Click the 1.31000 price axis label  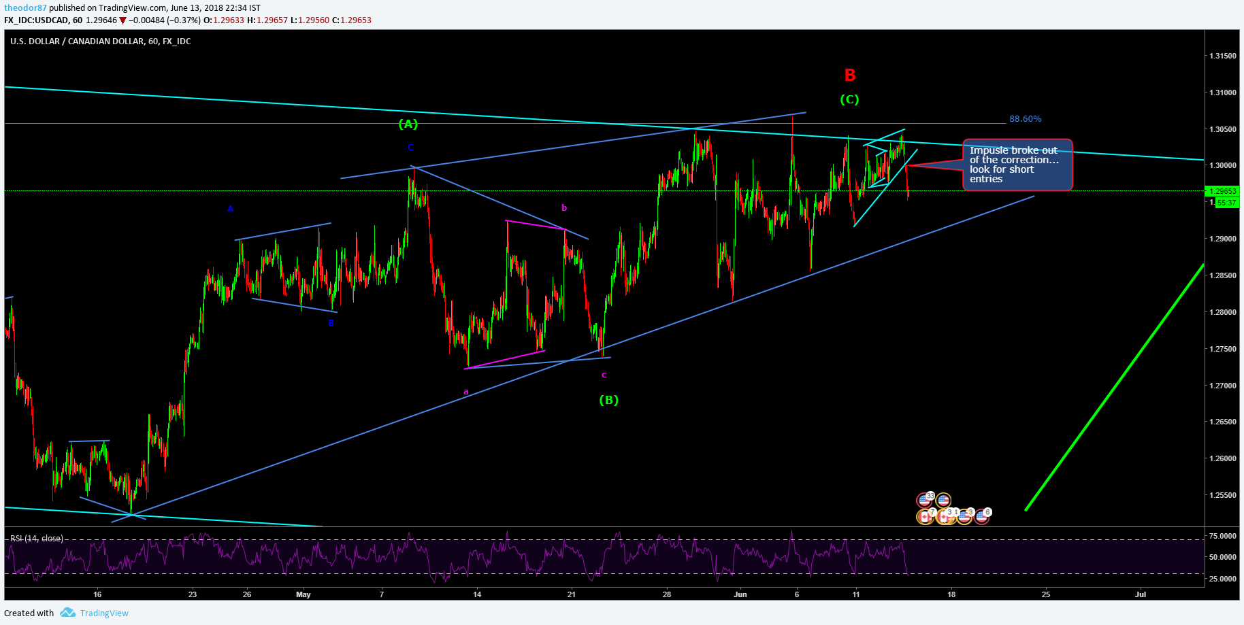pyautogui.click(x=1223, y=92)
